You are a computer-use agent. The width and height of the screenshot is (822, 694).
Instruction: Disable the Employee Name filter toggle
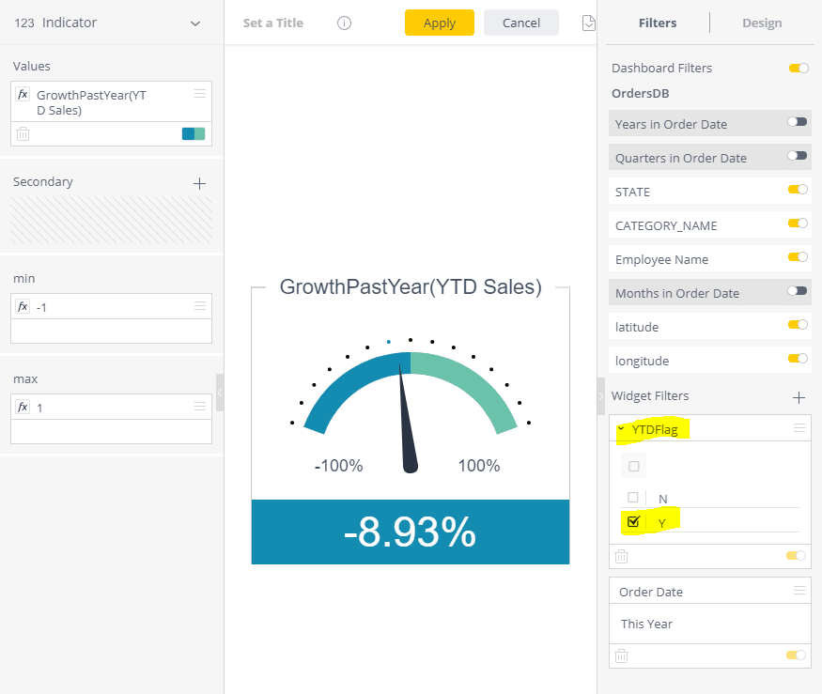click(798, 256)
